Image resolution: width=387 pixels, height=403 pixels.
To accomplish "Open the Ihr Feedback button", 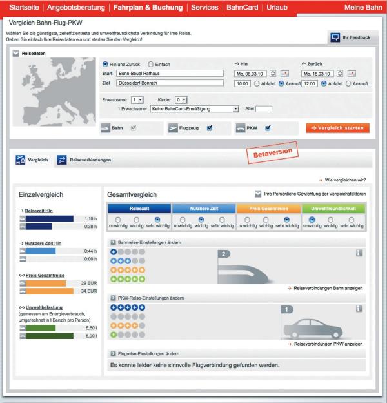I will 353,37.
